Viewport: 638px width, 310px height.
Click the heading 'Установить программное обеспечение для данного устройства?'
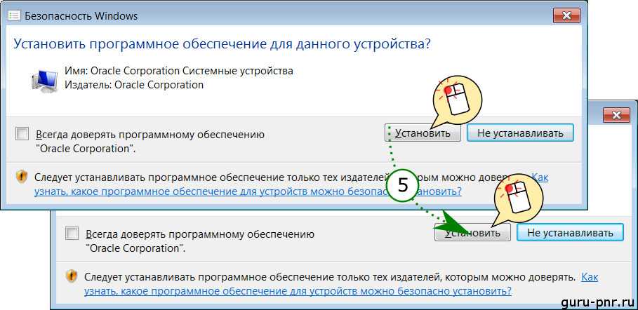click(x=222, y=44)
